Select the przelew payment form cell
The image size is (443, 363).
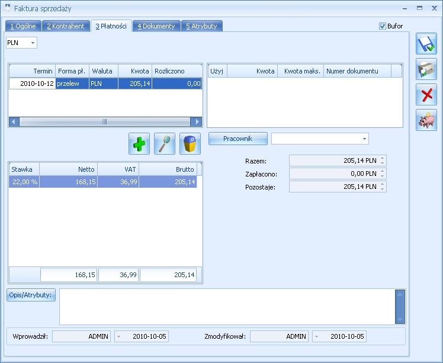72,83
